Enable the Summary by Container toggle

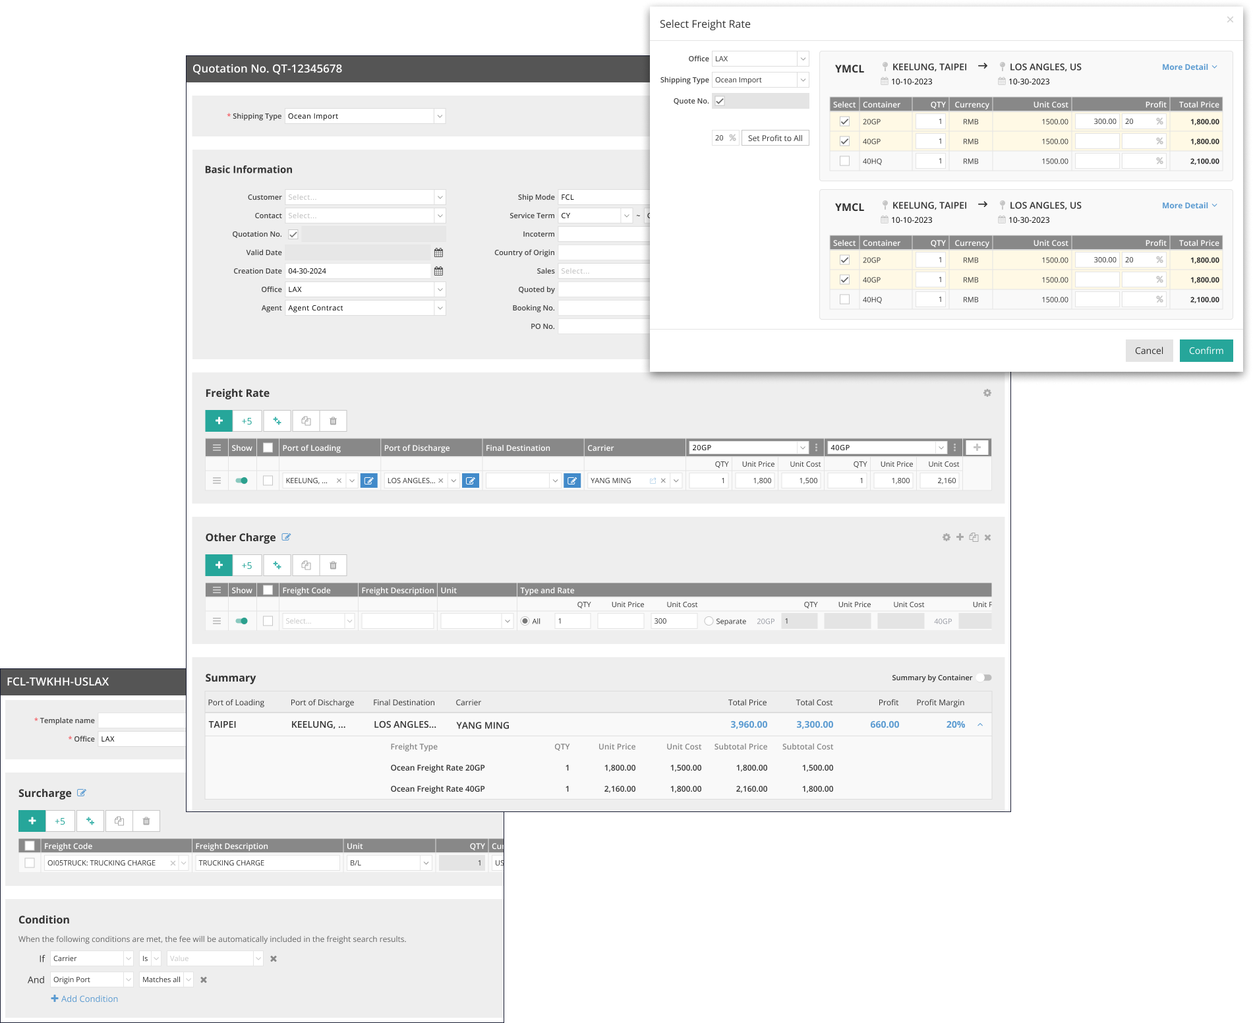tap(986, 677)
